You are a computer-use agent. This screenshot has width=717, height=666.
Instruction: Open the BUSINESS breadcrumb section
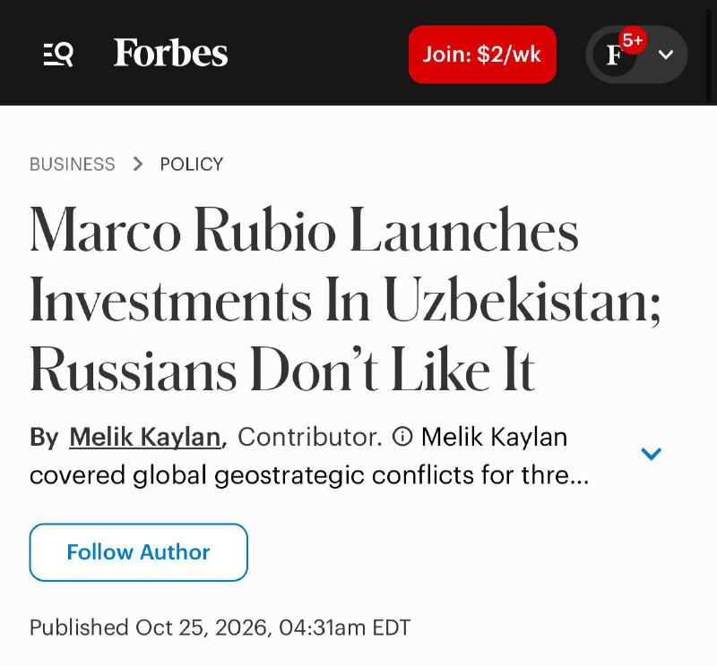73,164
